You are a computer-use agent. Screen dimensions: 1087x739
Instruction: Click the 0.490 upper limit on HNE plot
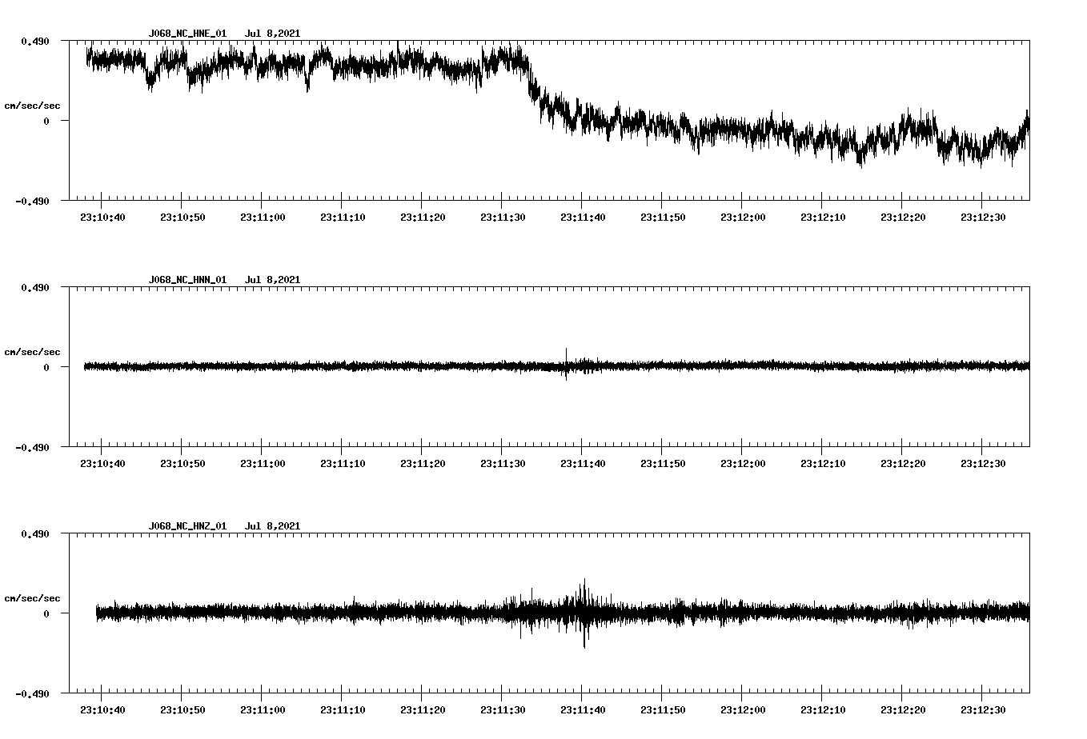point(35,41)
